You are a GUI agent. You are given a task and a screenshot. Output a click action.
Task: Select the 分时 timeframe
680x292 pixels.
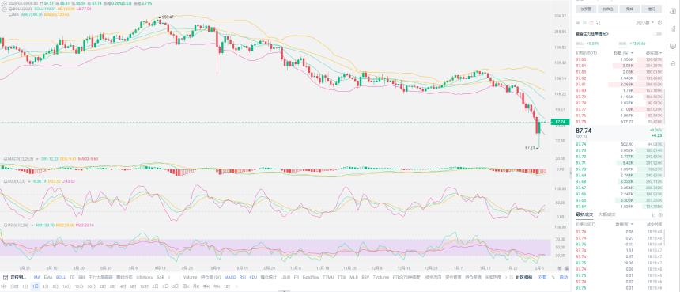14,286
